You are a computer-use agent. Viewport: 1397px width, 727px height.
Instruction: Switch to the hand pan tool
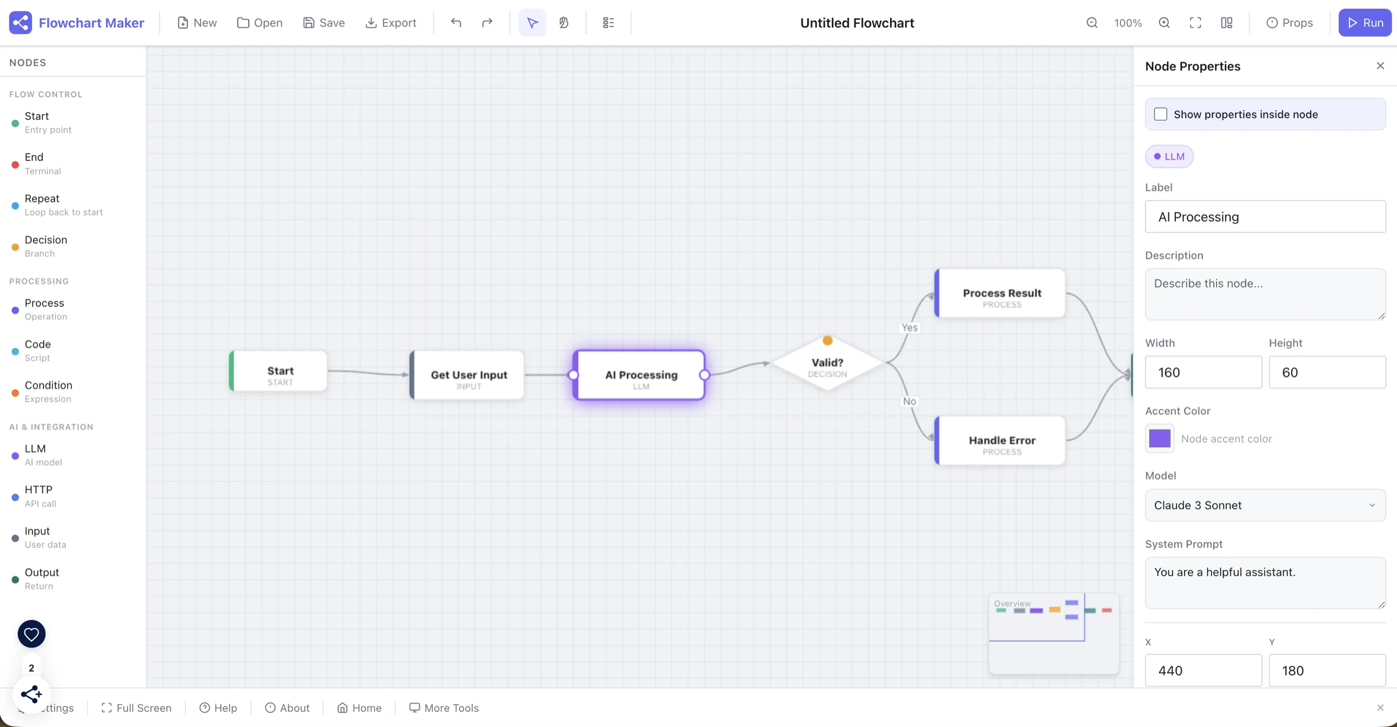(x=563, y=23)
